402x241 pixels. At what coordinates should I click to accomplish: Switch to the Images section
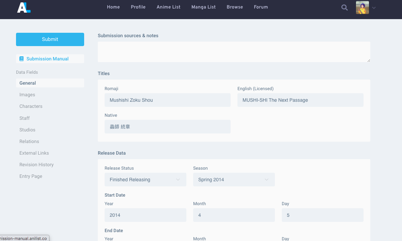pos(27,95)
